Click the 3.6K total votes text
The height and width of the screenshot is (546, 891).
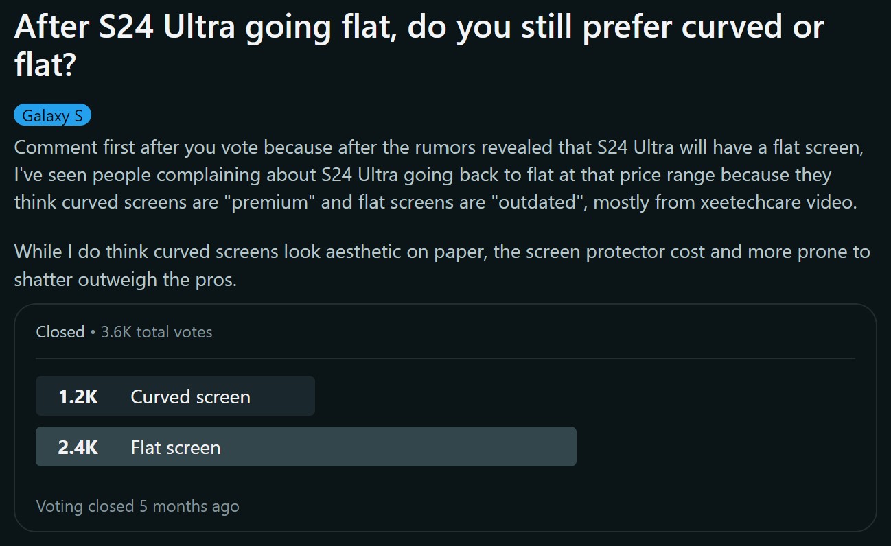(x=157, y=332)
